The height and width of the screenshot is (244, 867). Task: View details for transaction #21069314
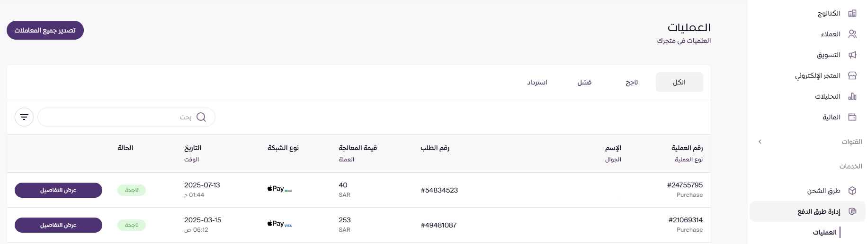(58, 225)
